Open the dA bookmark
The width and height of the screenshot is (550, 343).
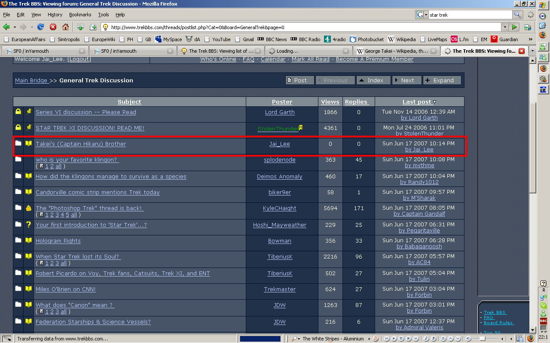click(x=193, y=39)
